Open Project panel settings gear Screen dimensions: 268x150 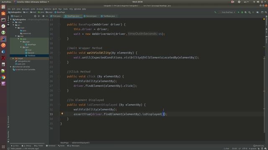pos(43,16)
